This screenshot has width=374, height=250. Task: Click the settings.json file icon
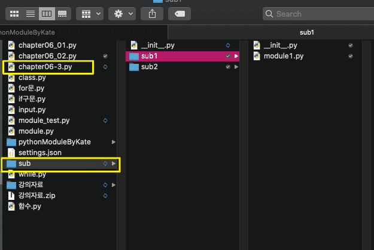(x=11, y=153)
